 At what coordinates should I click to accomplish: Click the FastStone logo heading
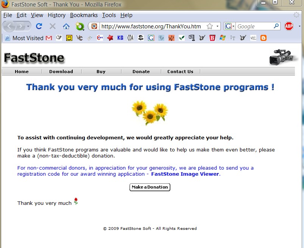pos(34,58)
